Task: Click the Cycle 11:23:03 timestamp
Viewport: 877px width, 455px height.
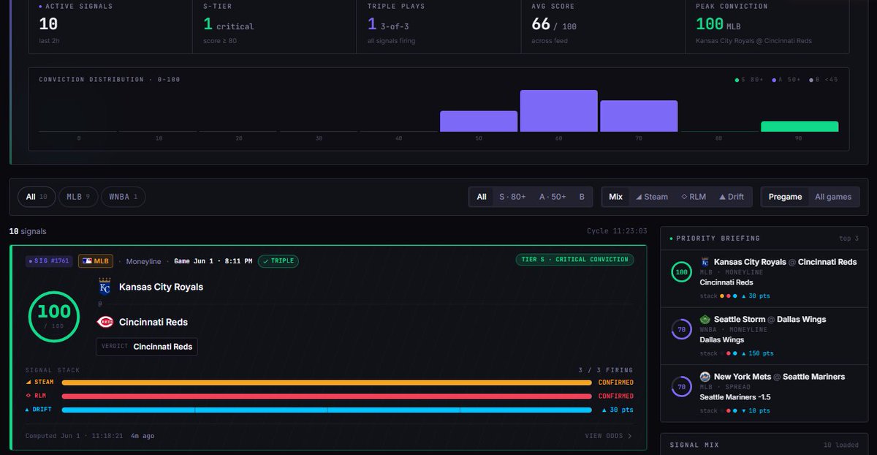Action: pyautogui.click(x=617, y=231)
